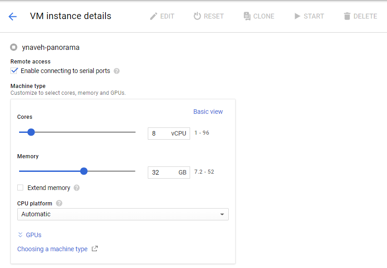Image resolution: width=387 pixels, height=268 pixels.
Task: Open the CPU platform dropdown
Action: point(123,214)
